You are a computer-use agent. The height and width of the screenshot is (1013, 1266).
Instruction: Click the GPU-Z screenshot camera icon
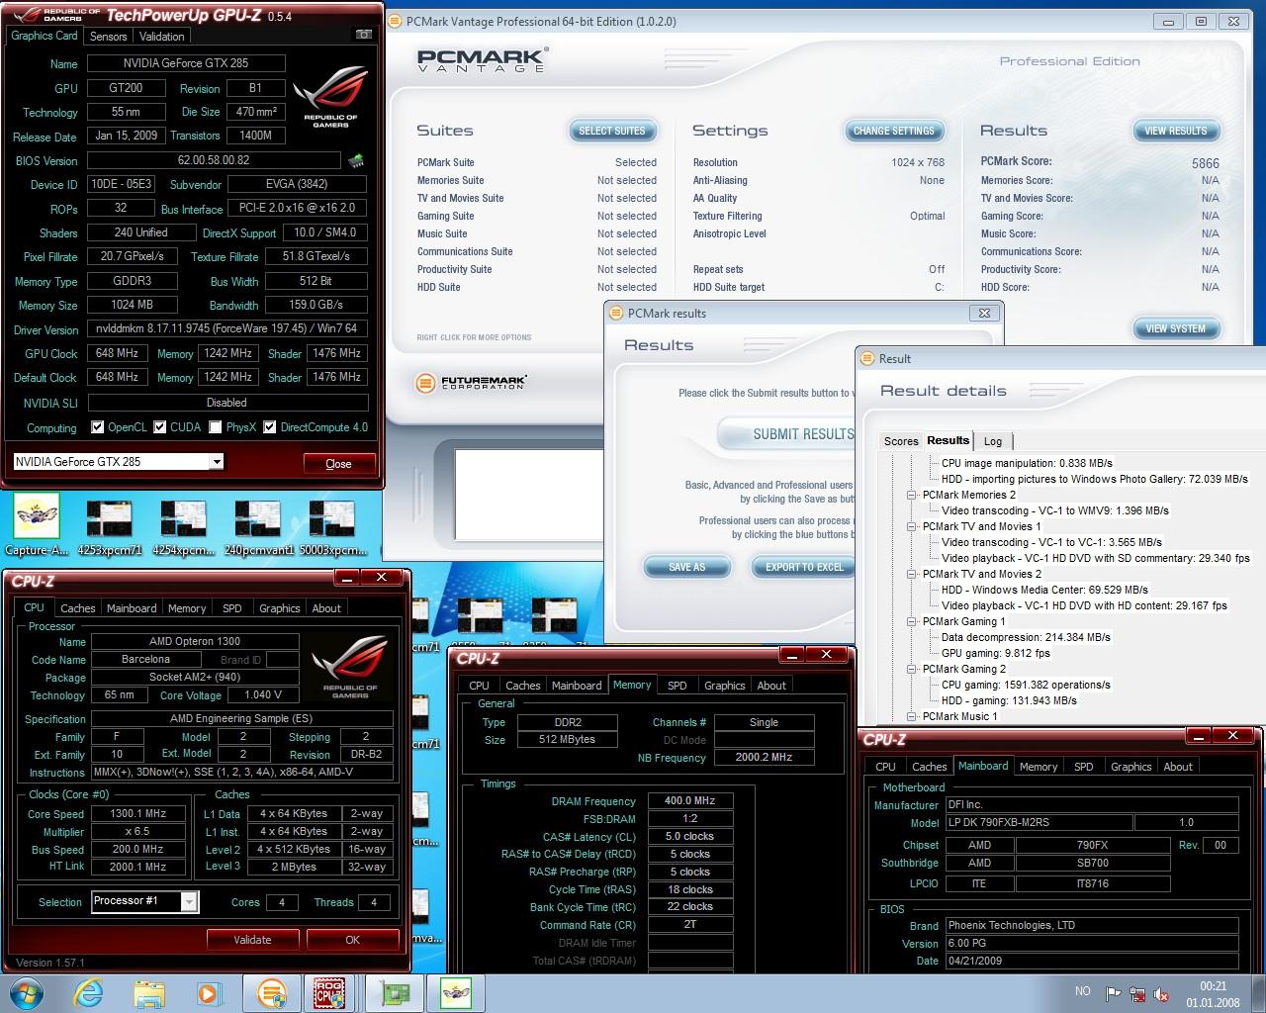363,35
